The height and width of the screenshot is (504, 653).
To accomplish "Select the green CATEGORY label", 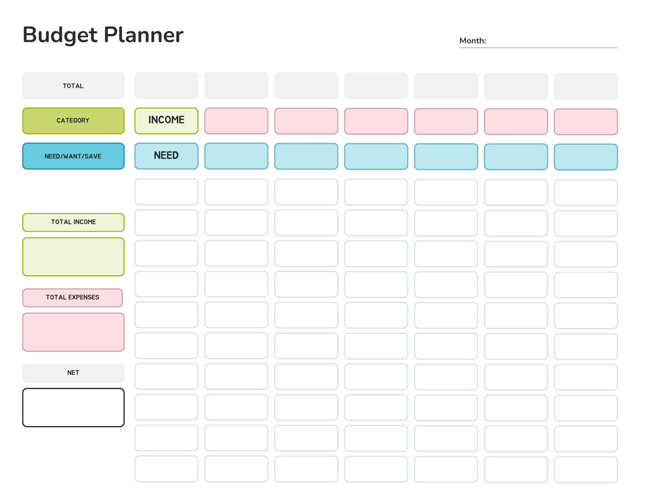I will pos(73,121).
